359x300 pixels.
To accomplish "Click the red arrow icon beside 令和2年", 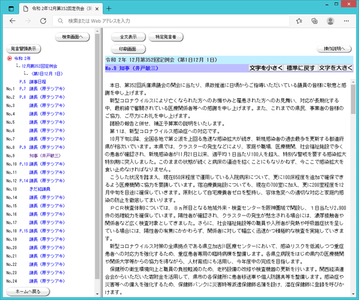I will [10, 58].
